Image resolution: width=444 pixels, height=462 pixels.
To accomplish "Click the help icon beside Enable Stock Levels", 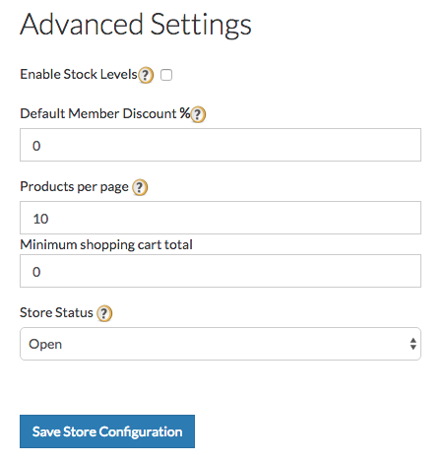I will point(146,75).
